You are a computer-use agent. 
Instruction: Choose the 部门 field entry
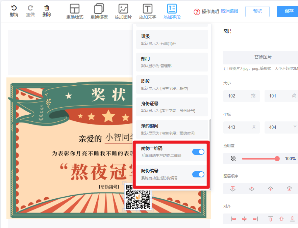(172, 62)
